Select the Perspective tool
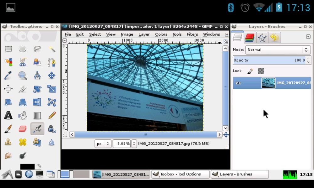This screenshot has height=188, width=314. tap(23, 102)
